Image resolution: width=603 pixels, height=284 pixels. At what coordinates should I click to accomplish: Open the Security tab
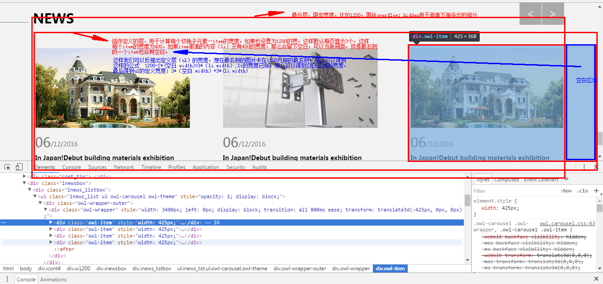coord(236,167)
